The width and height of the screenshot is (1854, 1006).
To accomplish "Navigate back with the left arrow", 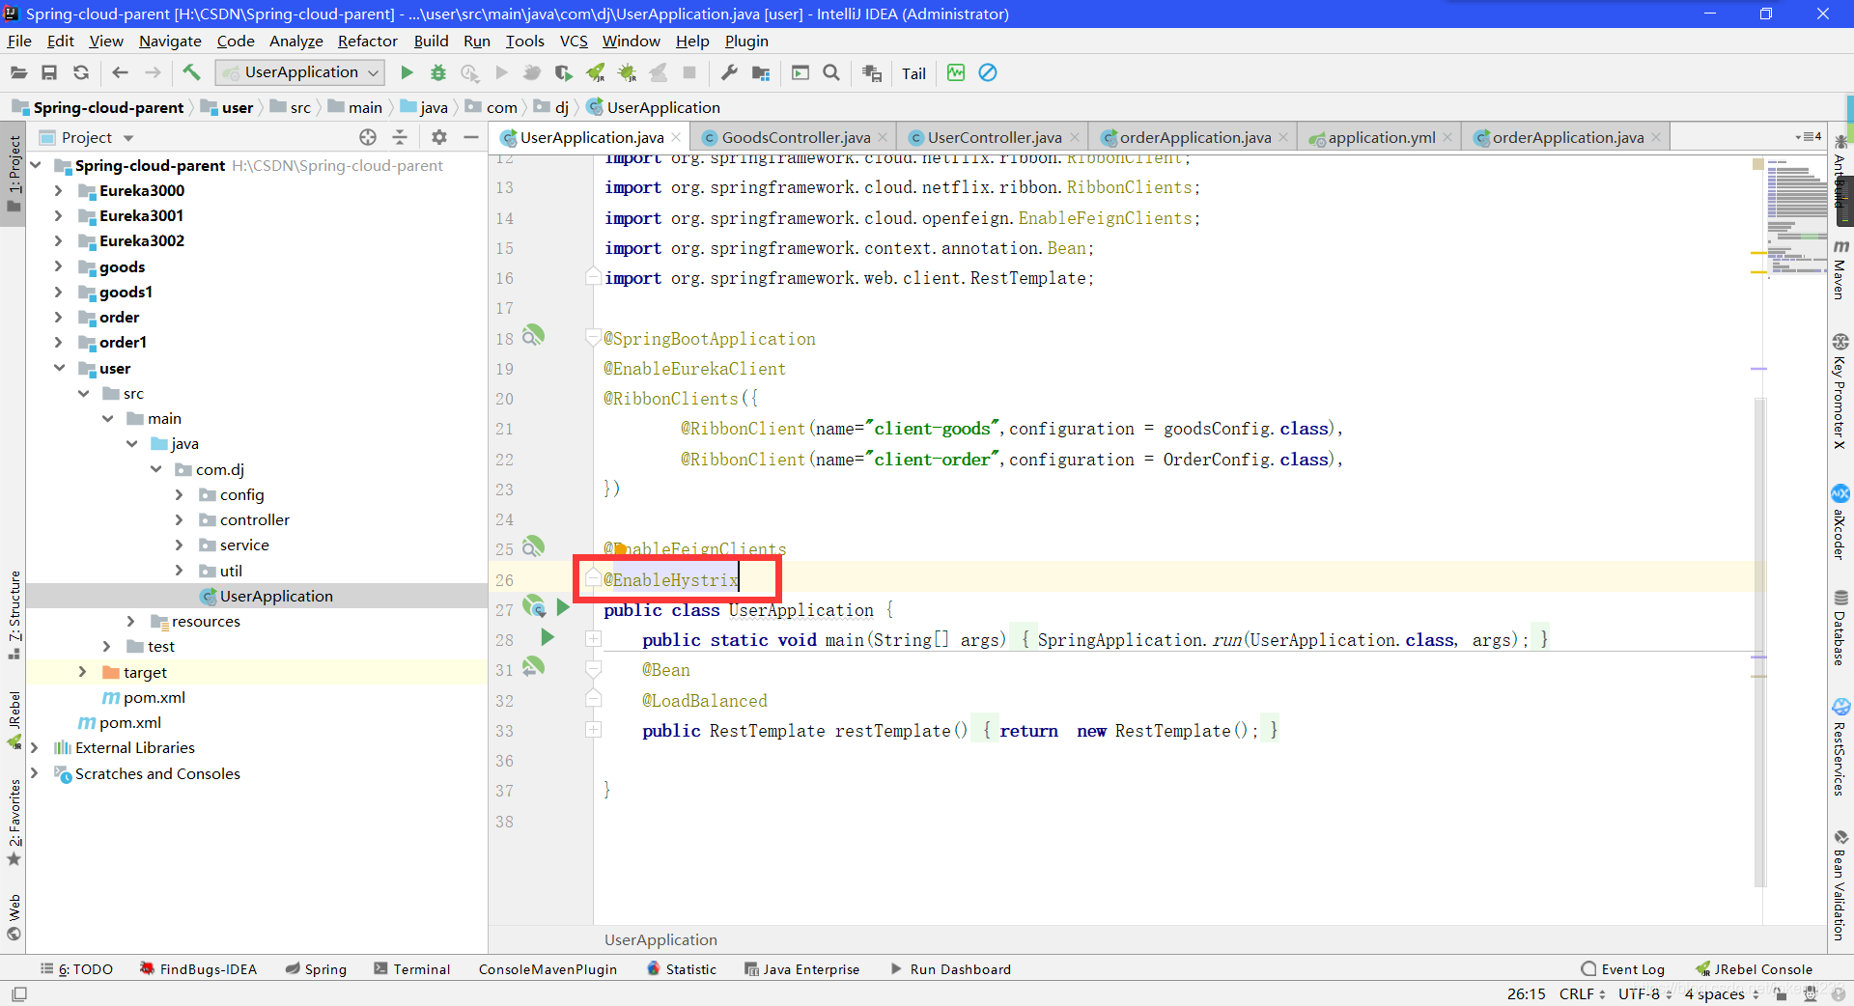I will pyautogui.click(x=120, y=72).
